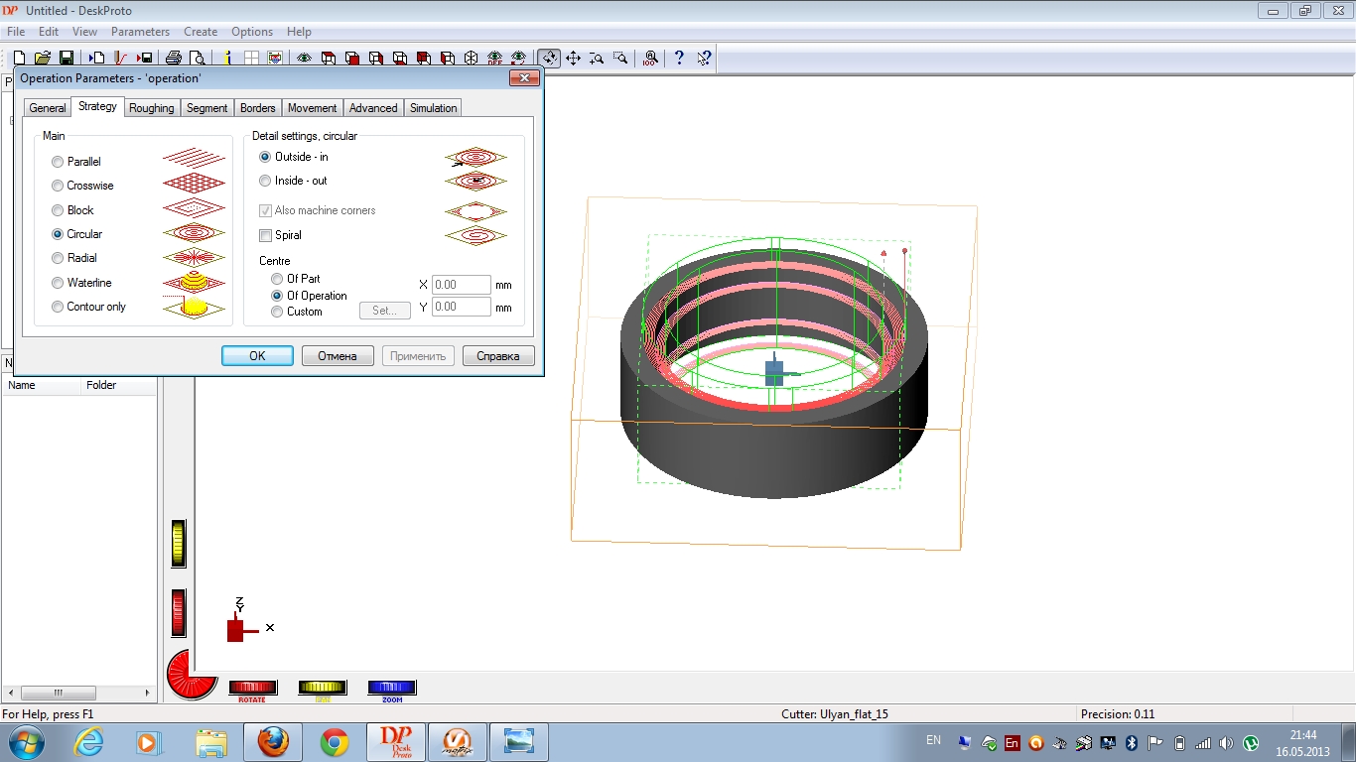Viewport: 1356px width, 762px height.
Task: Select Inside - out detail setting
Action: pyautogui.click(x=265, y=181)
